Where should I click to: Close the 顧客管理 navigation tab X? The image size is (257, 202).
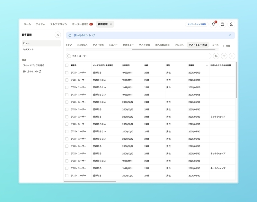(x=111, y=24)
